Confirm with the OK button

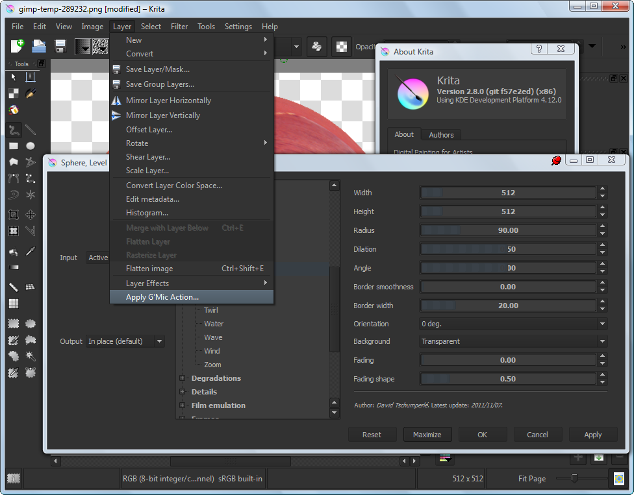tap(483, 435)
